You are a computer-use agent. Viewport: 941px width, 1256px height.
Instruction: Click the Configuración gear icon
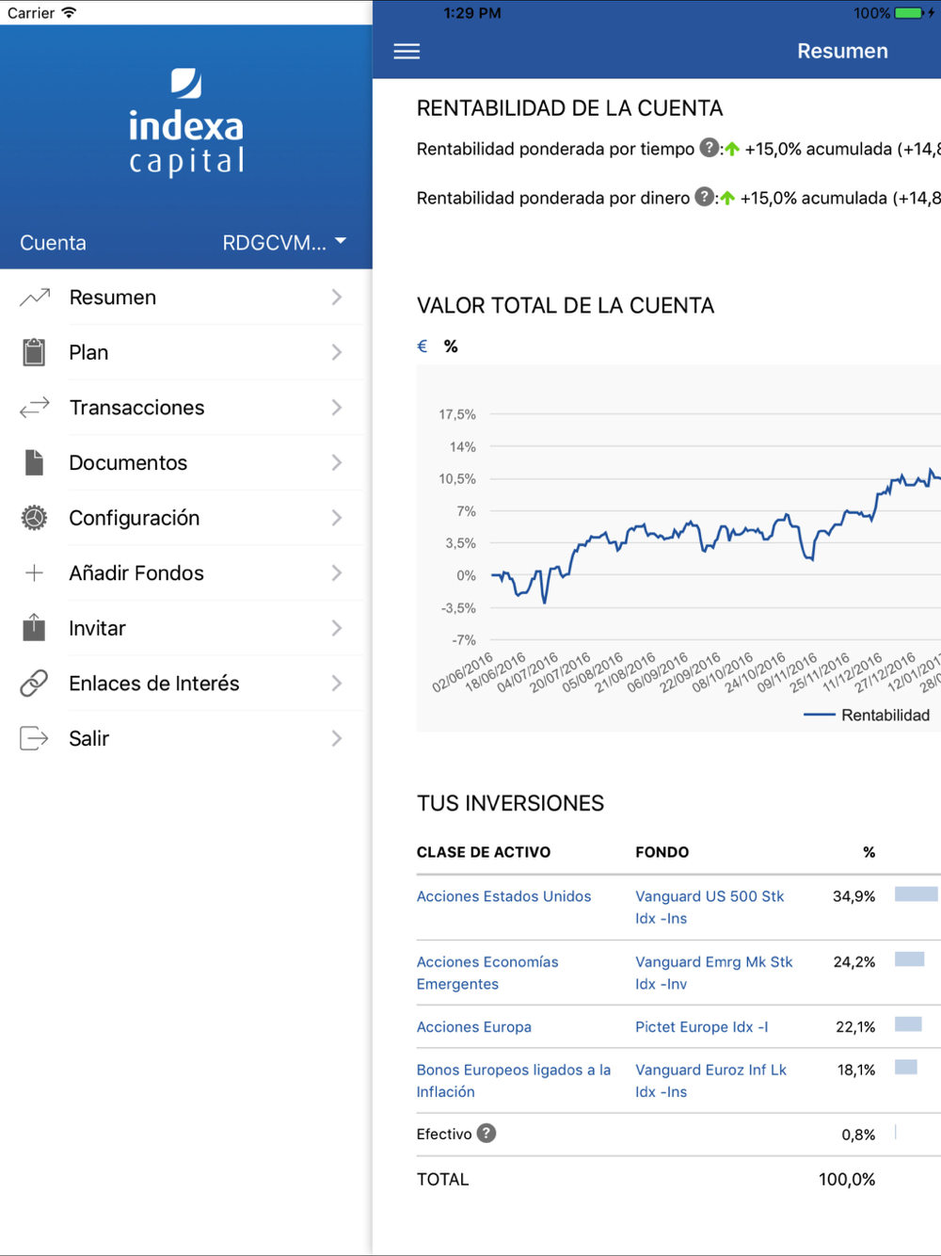34,518
